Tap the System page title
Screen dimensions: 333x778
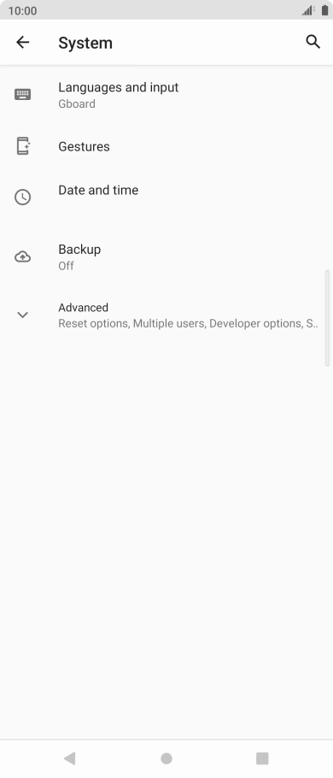[x=85, y=43]
